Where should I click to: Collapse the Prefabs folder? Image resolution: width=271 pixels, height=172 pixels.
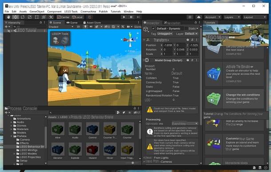(12, 136)
